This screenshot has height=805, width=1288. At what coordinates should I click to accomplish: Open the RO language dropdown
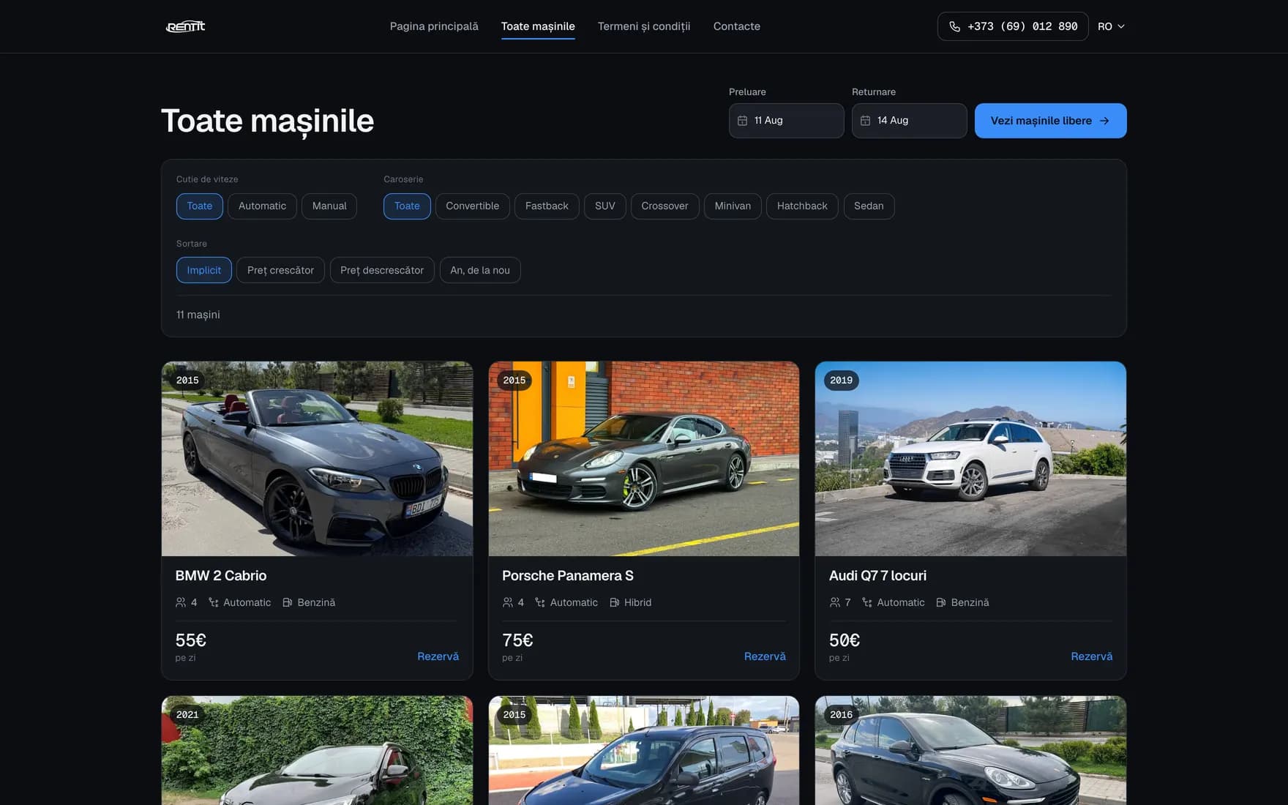coord(1111,26)
